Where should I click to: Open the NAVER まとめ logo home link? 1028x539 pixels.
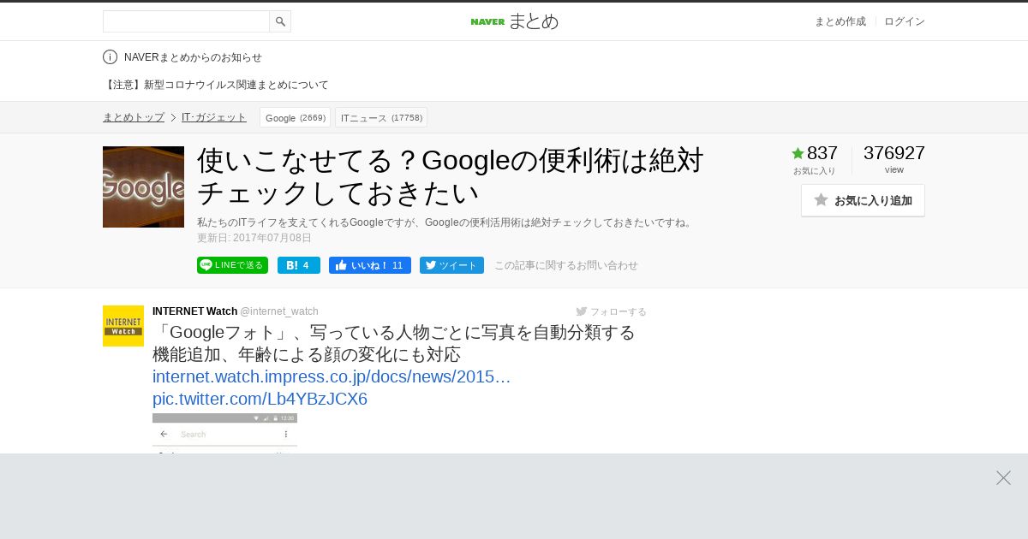click(514, 21)
